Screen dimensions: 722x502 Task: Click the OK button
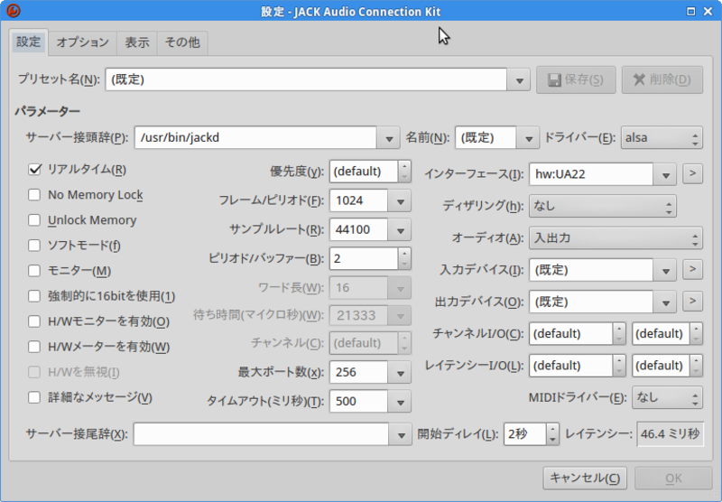pyautogui.click(x=673, y=478)
